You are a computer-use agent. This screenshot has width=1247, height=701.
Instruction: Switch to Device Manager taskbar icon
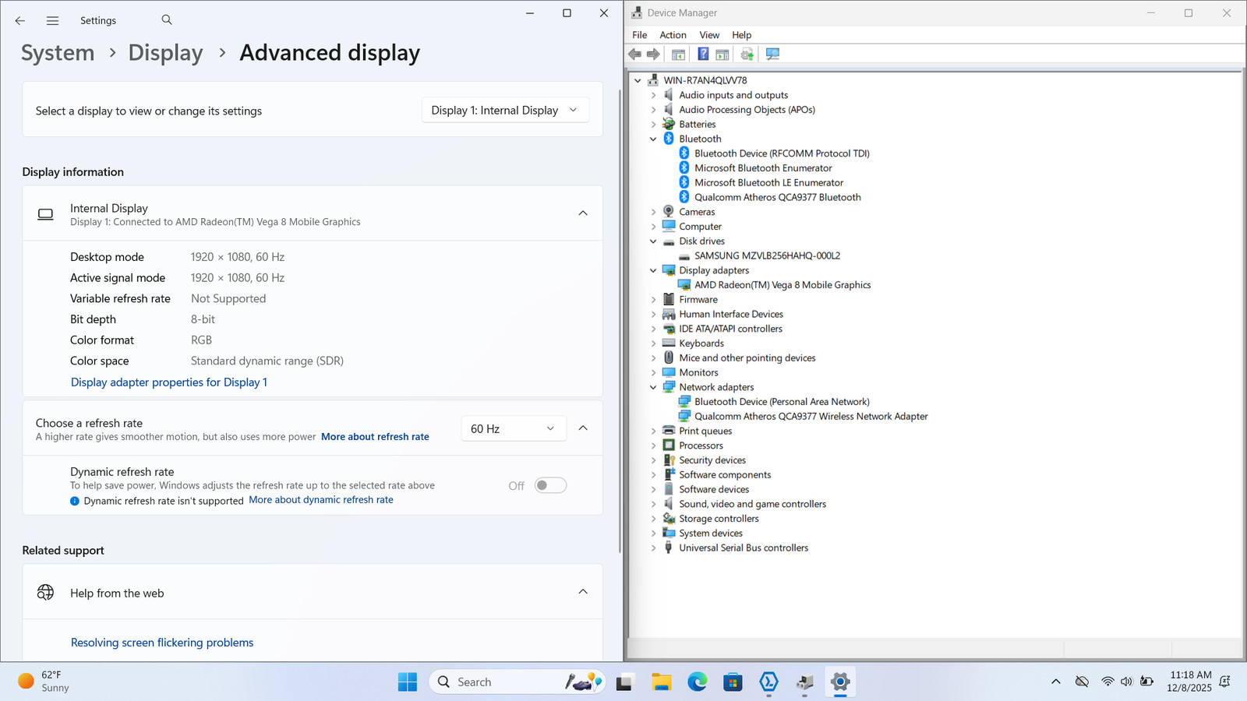tap(805, 682)
